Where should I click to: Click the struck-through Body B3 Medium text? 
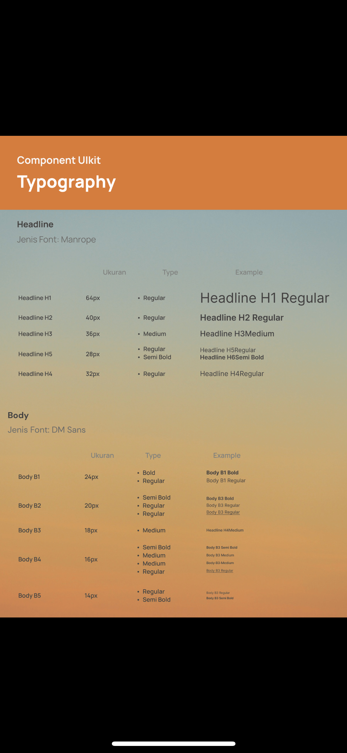click(220, 563)
